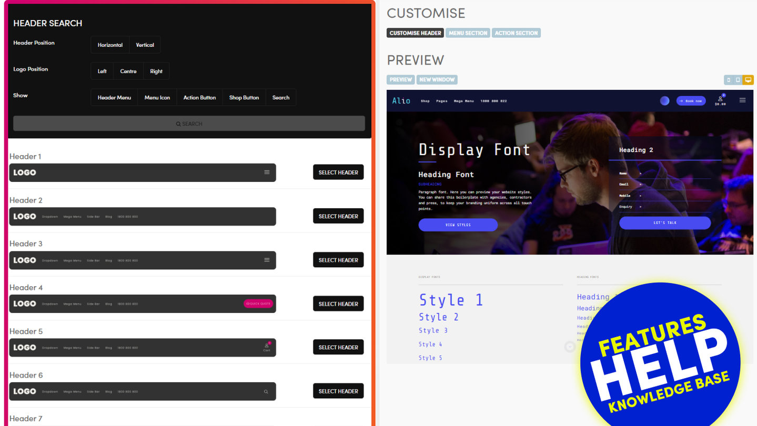The height and width of the screenshot is (426, 757).
Task: Open the Pages menu in preview navigation
Action: (x=441, y=101)
